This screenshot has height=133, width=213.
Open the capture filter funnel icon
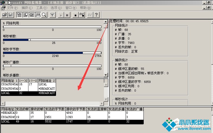click(x=53, y=15)
